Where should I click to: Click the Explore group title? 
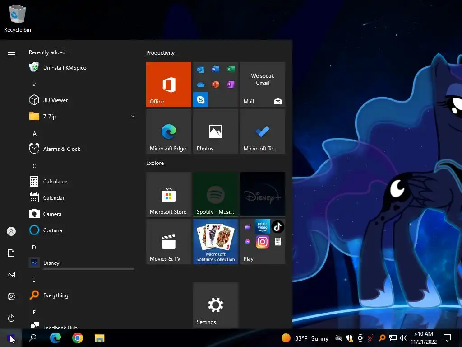pyautogui.click(x=155, y=163)
